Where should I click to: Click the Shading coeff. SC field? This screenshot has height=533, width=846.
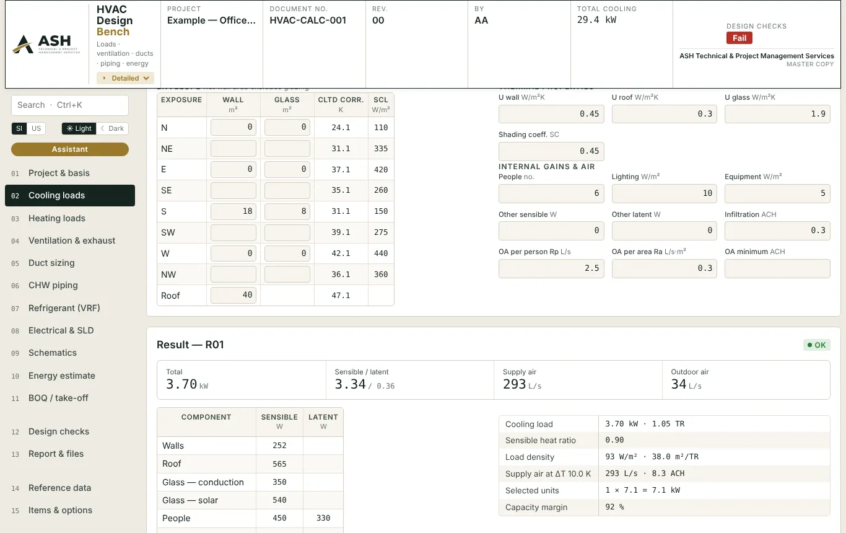pos(551,151)
